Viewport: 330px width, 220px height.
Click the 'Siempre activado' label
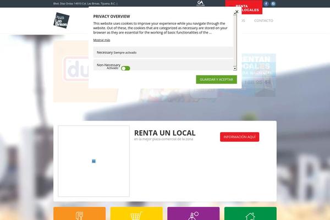click(125, 53)
